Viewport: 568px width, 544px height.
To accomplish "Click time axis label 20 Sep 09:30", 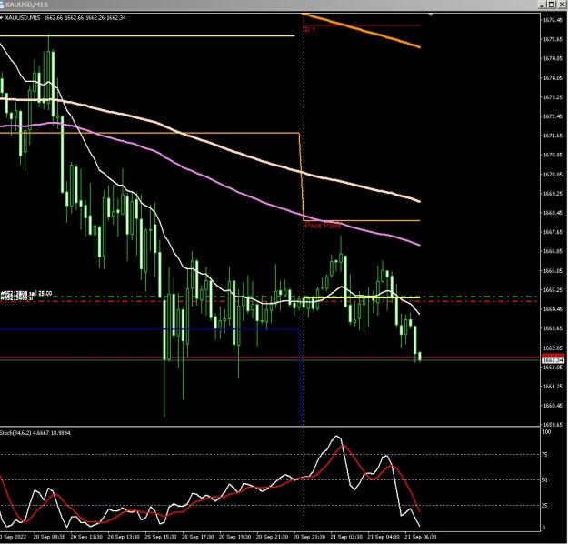I will tap(49, 537).
